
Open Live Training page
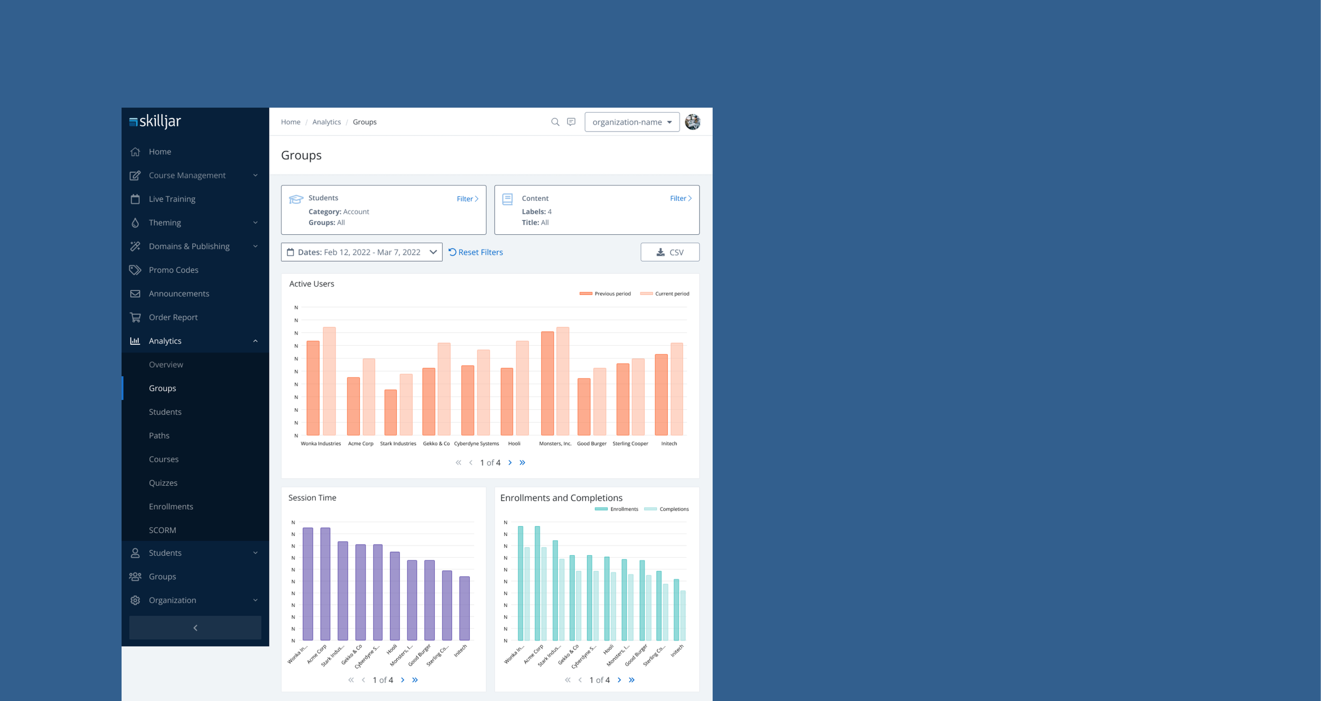tap(196, 199)
